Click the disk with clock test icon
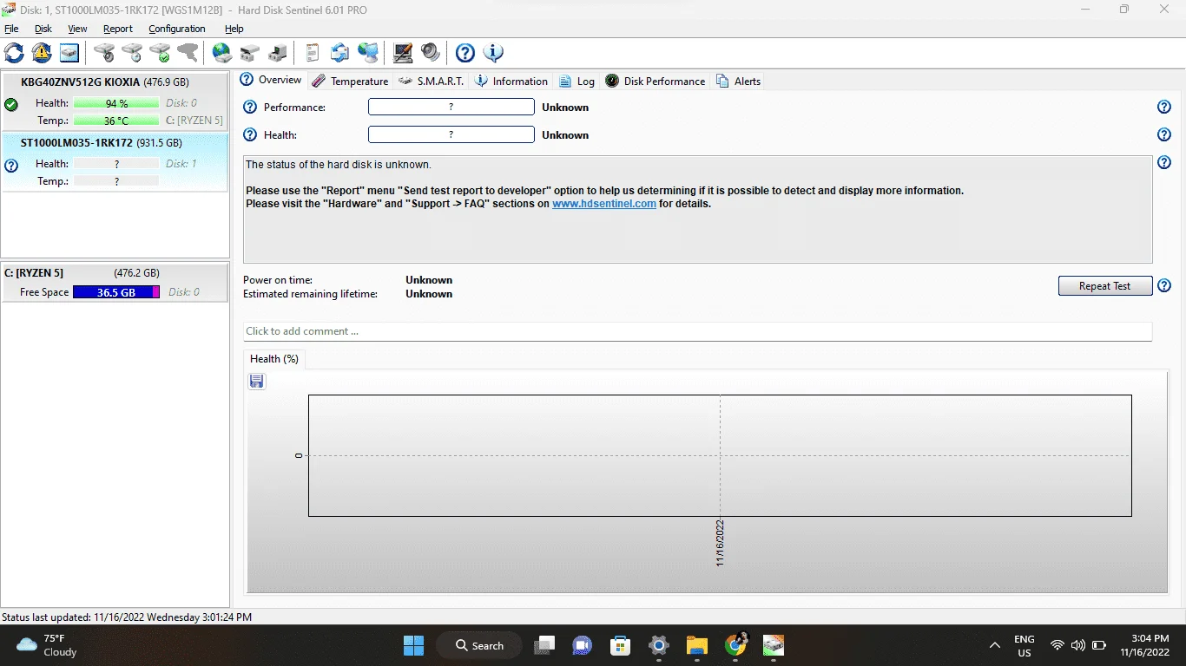 pos(132,53)
